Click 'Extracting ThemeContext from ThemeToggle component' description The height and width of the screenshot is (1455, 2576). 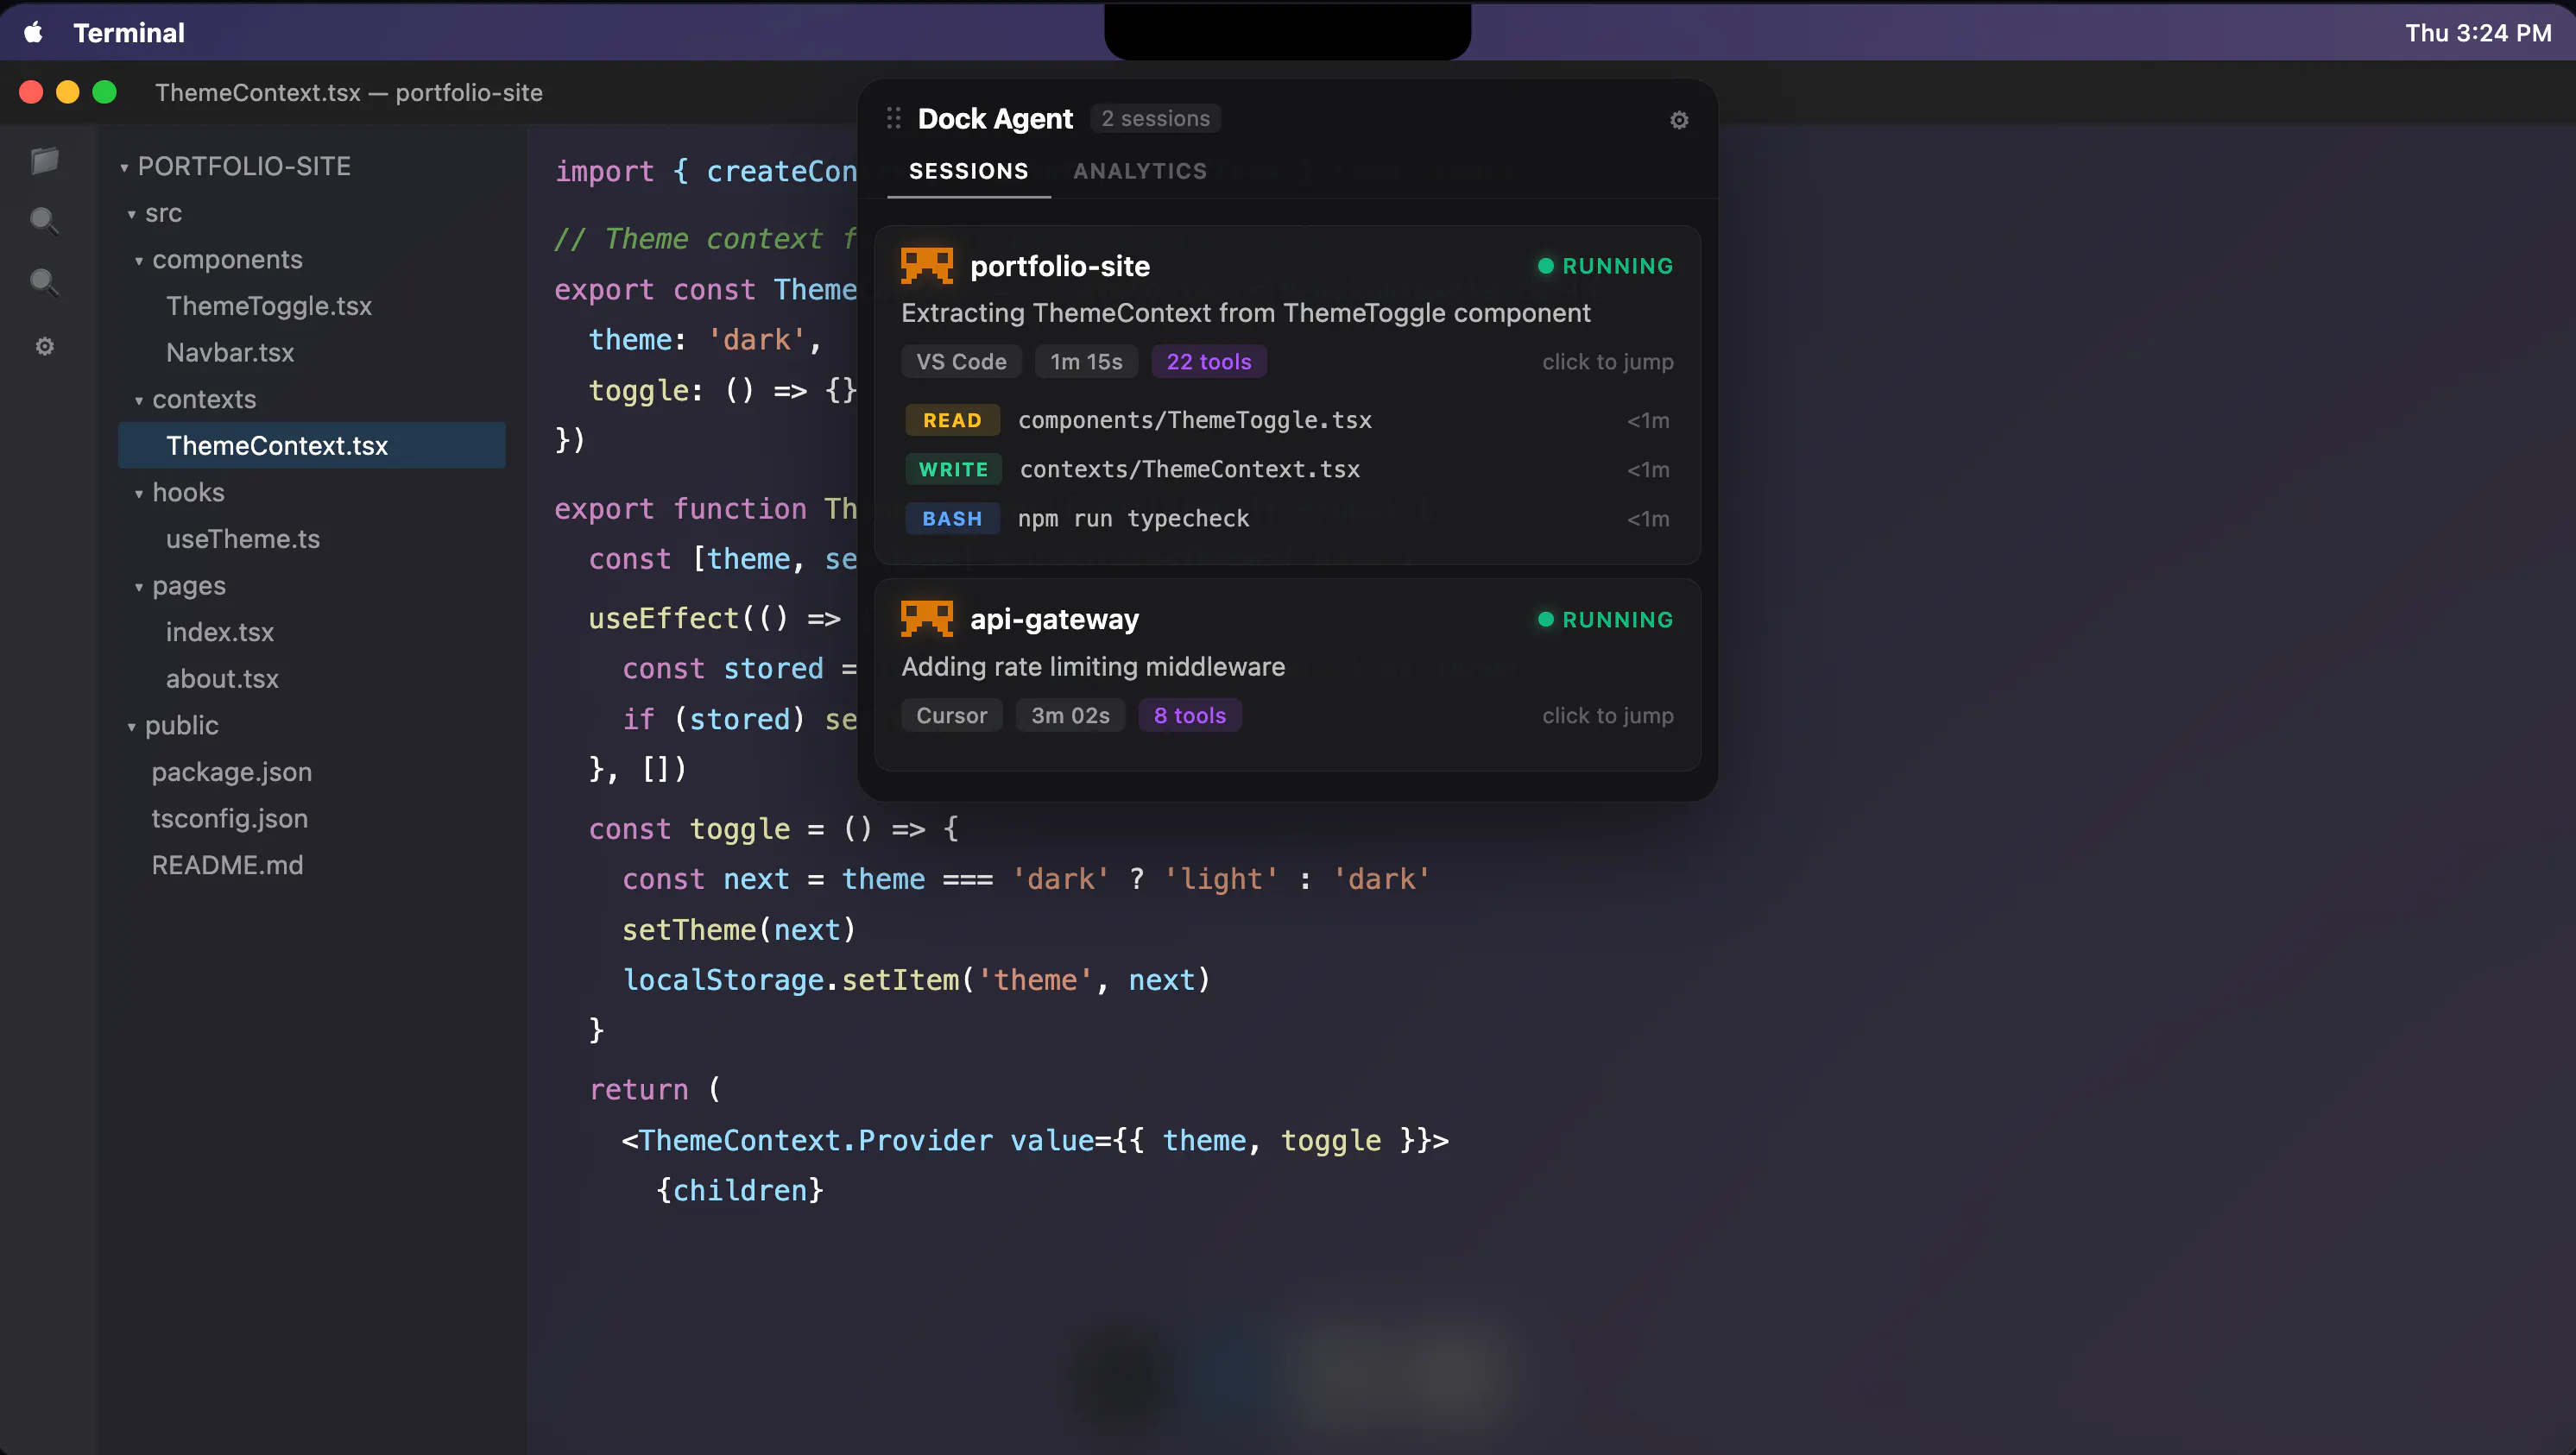point(1245,313)
